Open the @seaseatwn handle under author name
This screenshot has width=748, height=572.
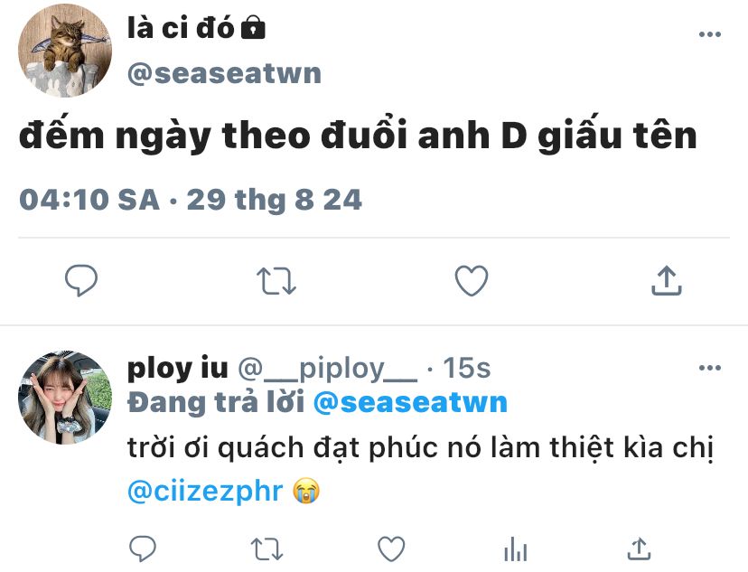pos(224,73)
